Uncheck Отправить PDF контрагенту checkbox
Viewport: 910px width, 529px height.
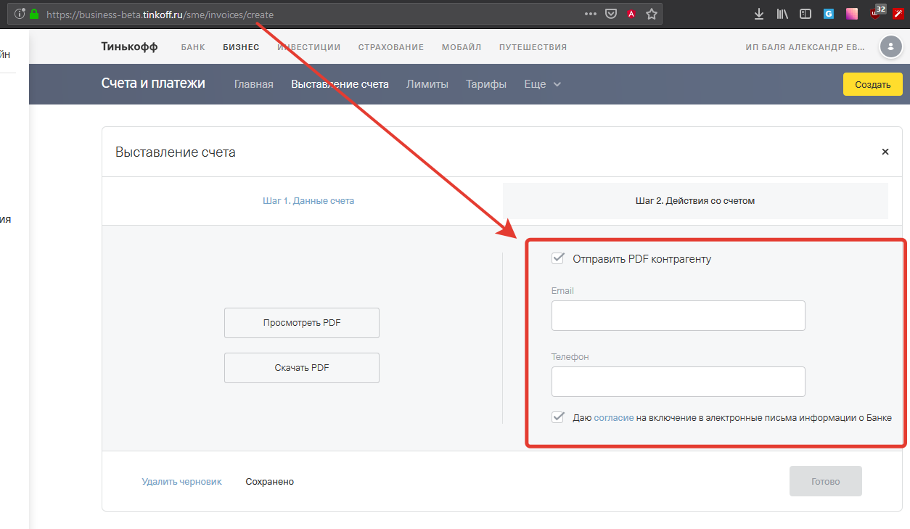point(558,258)
